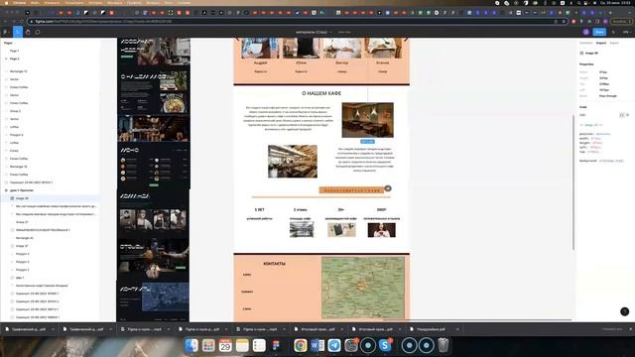635x357 pixels.
Task: Select Page 2 in Pages list
Action: pos(14,59)
